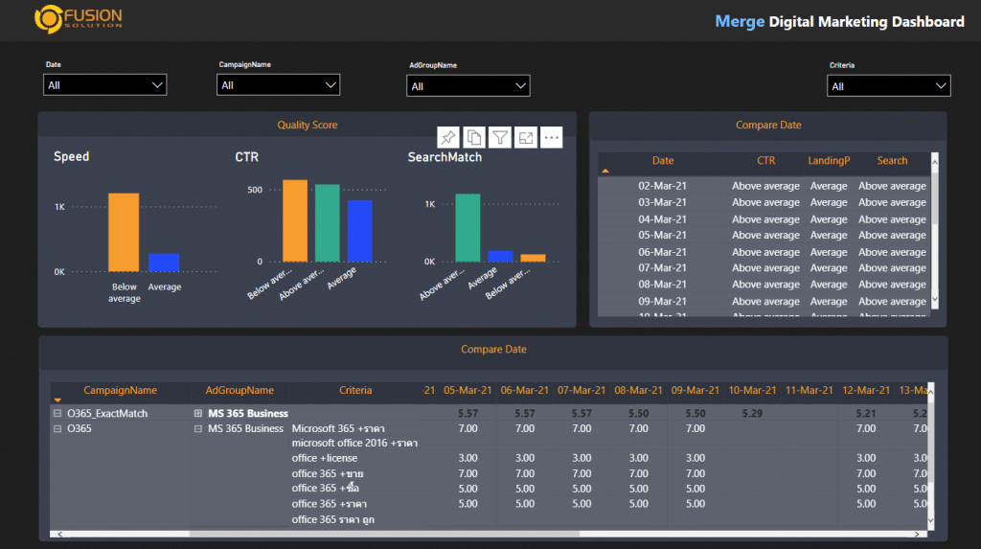This screenshot has width=981, height=549.
Task: Open filters icon on Quality Score visual
Action: [500, 138]
